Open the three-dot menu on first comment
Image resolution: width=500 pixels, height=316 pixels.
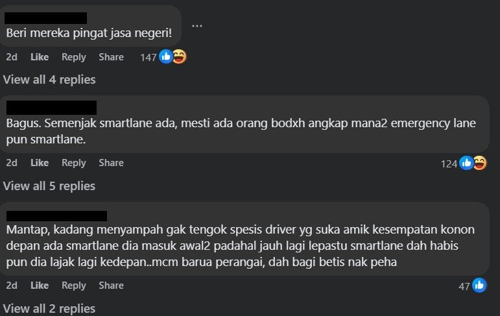[x=197, y=26]
